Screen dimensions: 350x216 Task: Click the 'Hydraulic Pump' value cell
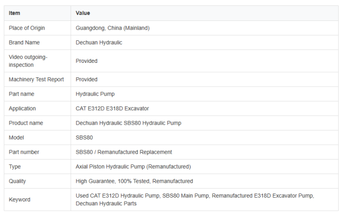(x=205, y=94)
